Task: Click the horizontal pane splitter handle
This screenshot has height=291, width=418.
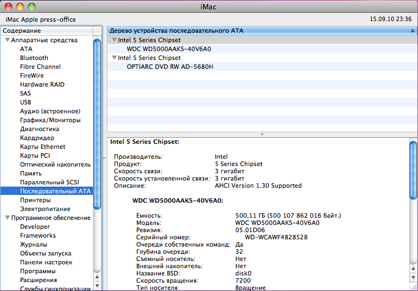Action: pyautogui.click(x=262, y=134)
